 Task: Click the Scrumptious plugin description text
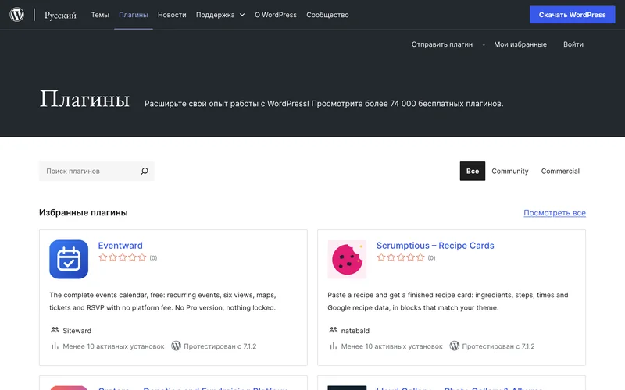point(448,301)
